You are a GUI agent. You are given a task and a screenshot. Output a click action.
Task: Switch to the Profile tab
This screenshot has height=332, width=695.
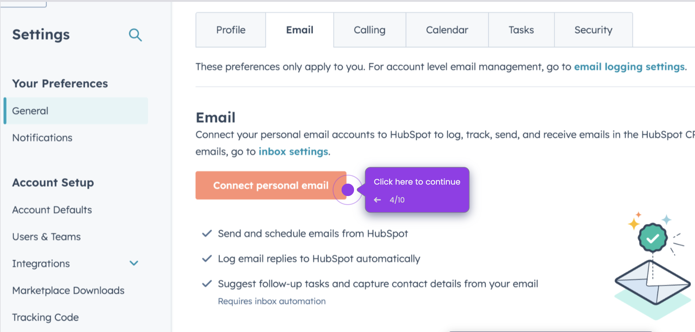tap(230, 30)
